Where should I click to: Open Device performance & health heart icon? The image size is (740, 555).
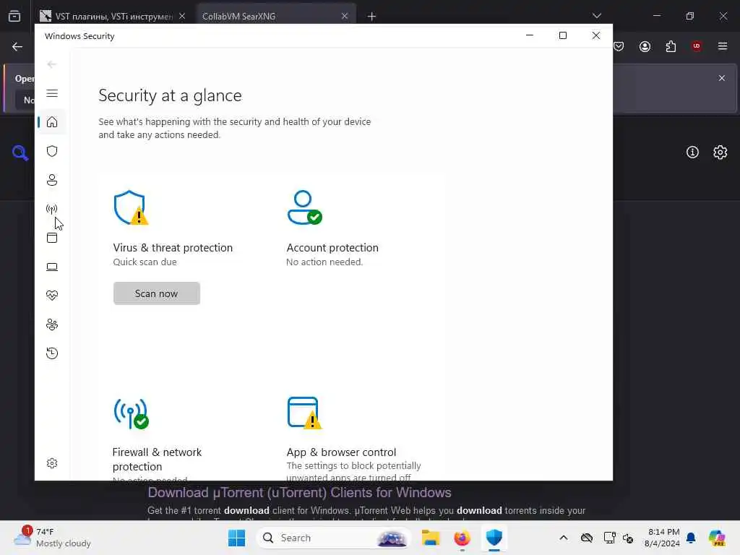pos(52,296)
